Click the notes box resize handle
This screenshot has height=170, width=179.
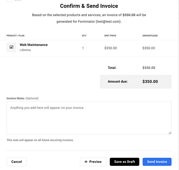click(170, 133)
